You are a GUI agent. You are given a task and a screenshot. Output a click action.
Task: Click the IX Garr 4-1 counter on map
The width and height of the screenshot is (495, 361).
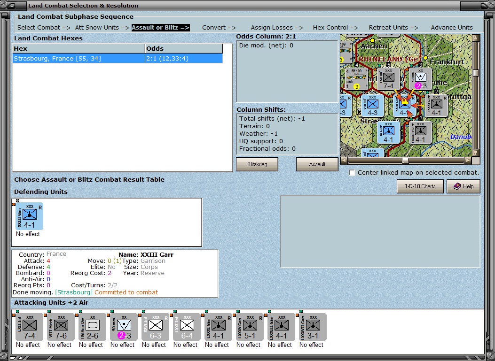(x=389, y=132)
